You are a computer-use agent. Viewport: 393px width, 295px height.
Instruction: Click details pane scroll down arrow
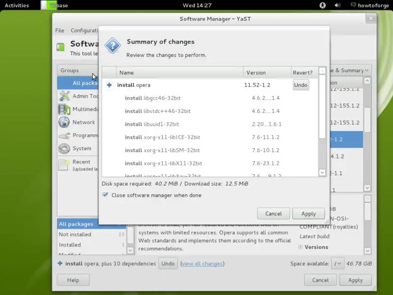tap(367, 250)
